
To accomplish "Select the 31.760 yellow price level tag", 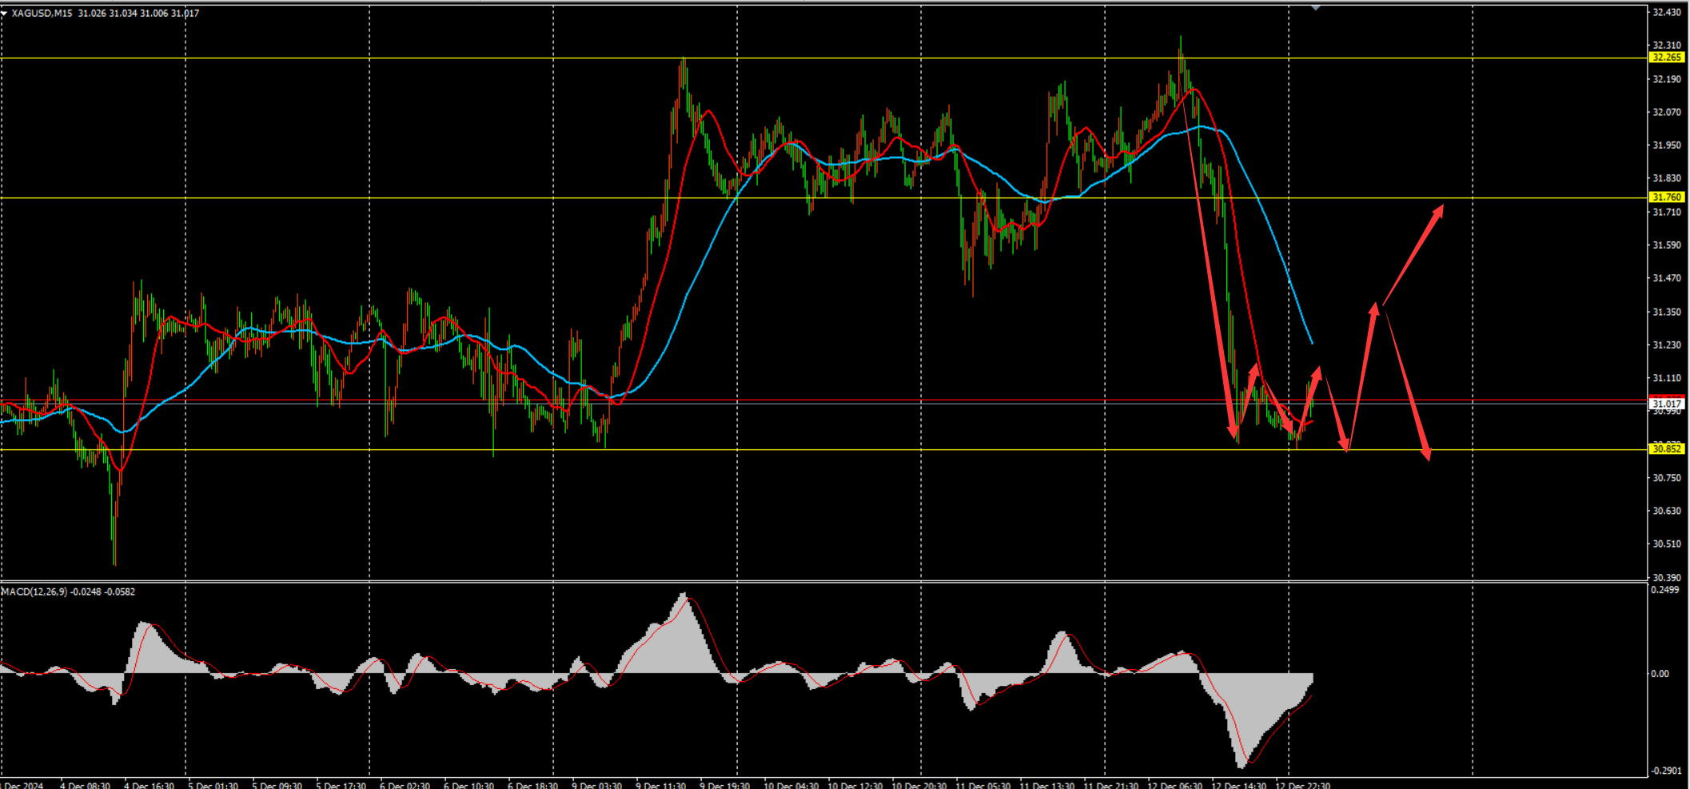I will tap(1667, 197).
